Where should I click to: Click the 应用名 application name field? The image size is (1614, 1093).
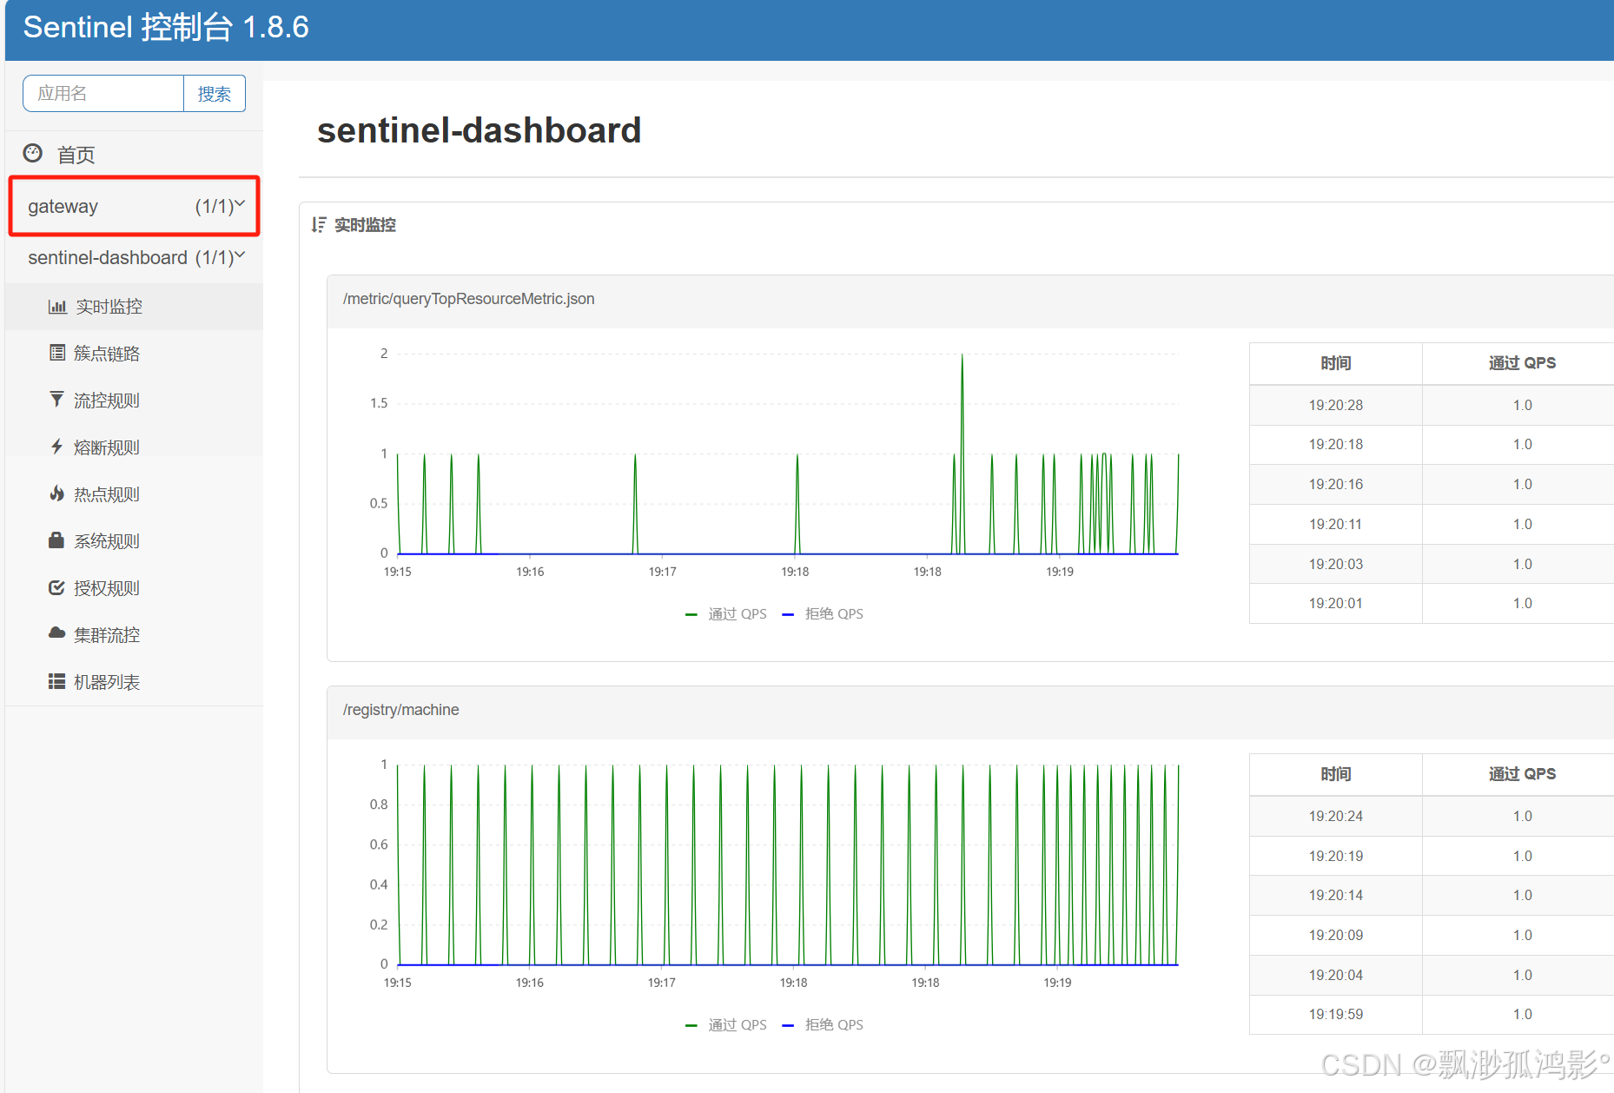[102, 93]
